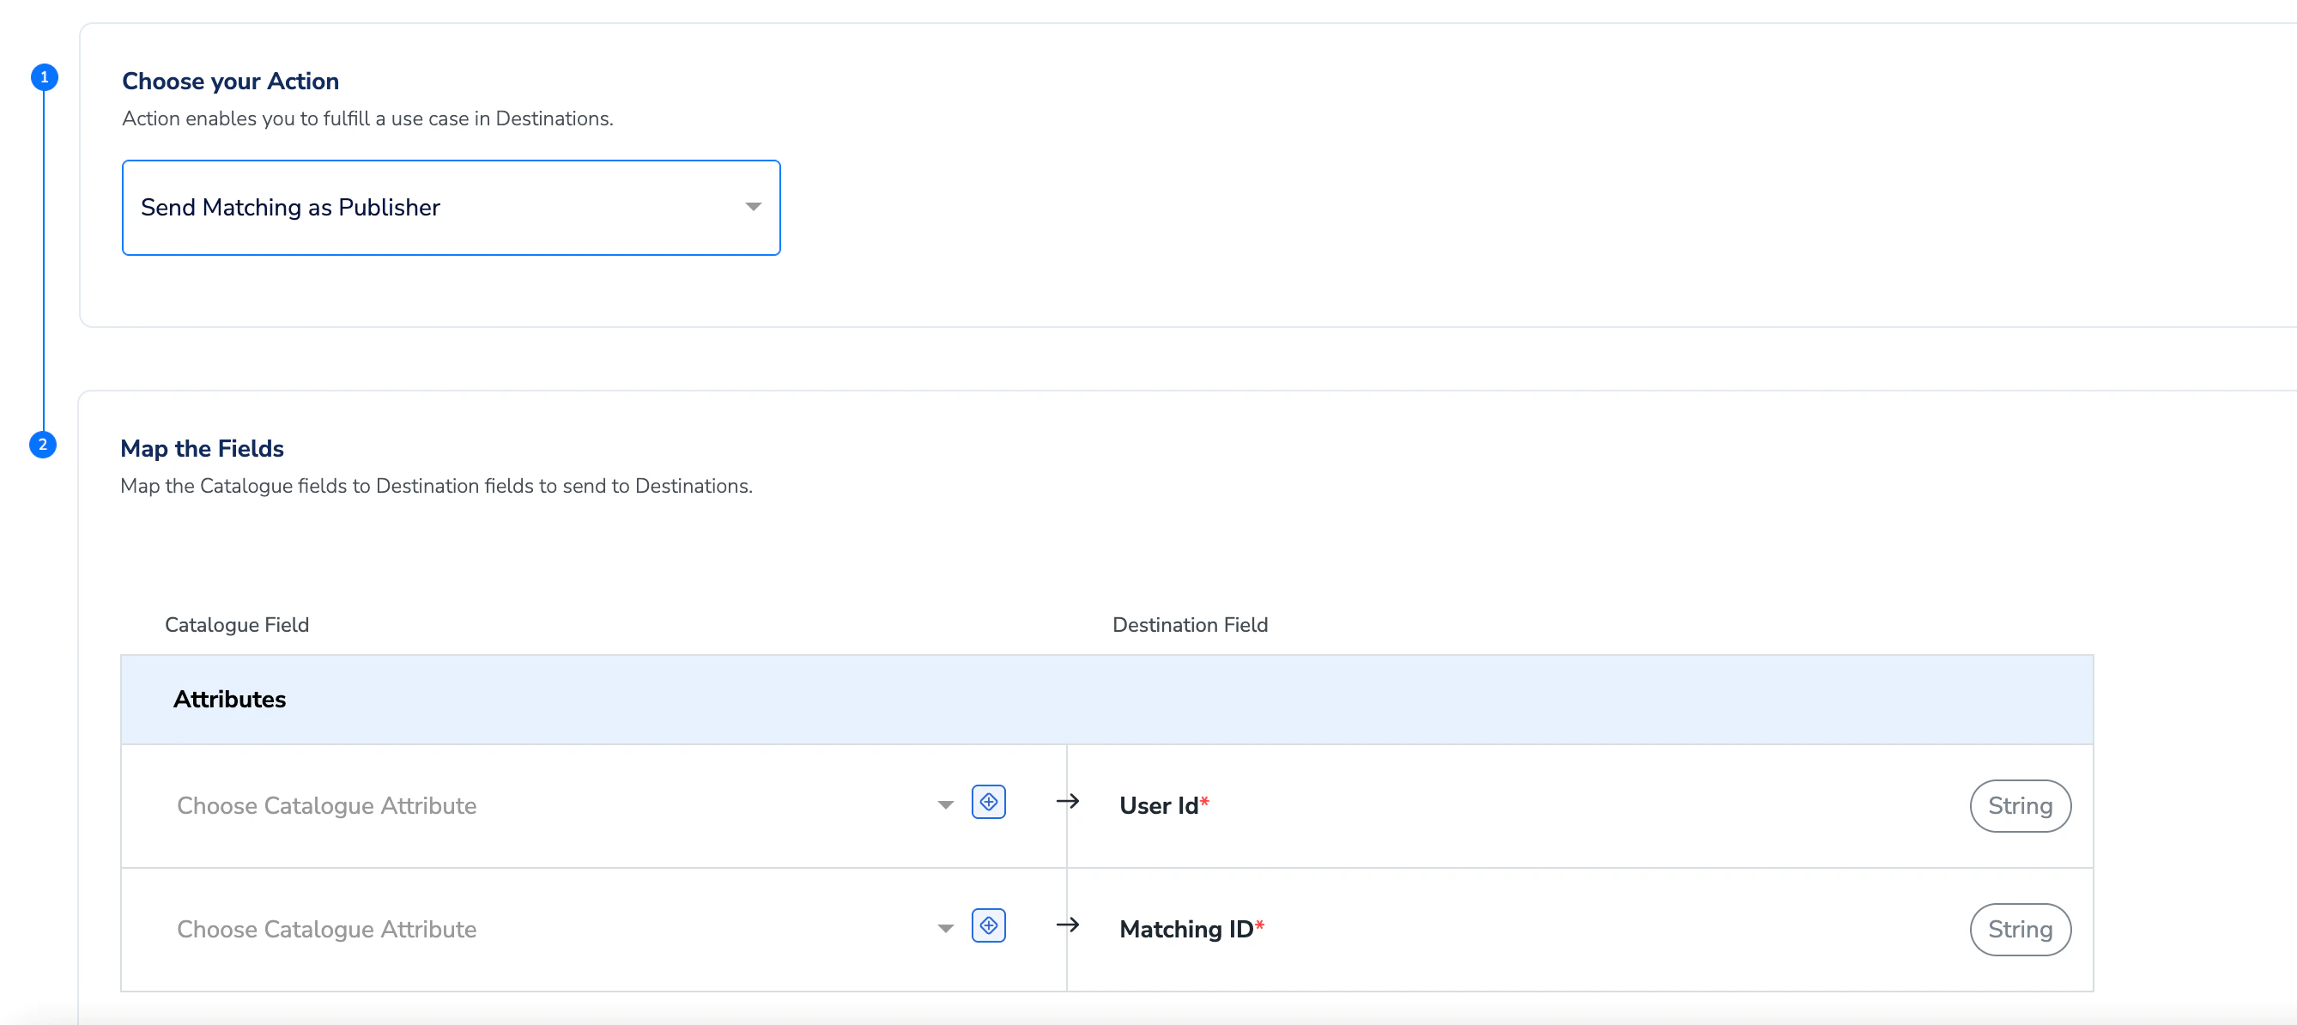Click the arrow icon pointing to User Id

1067,801
